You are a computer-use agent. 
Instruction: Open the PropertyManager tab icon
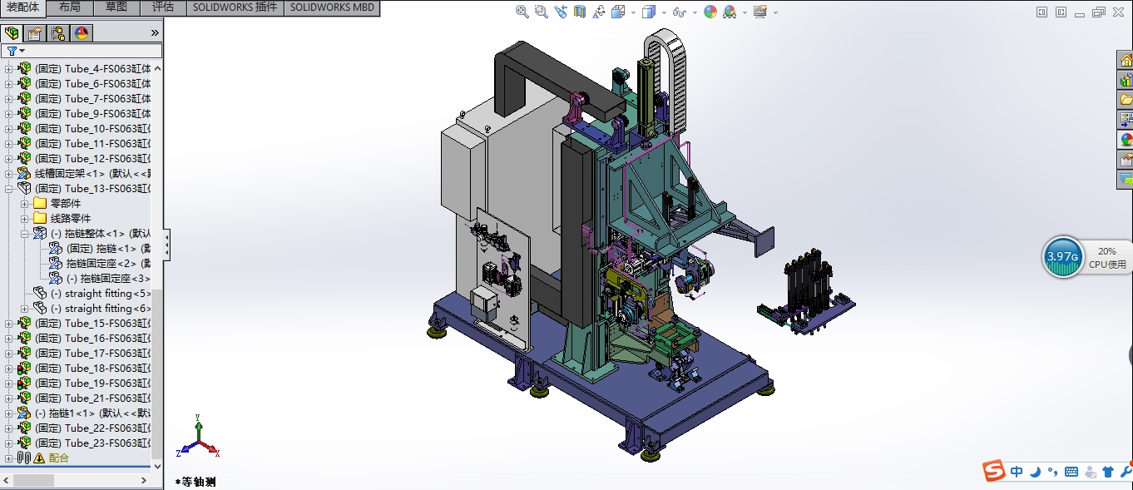click(35, 33)
